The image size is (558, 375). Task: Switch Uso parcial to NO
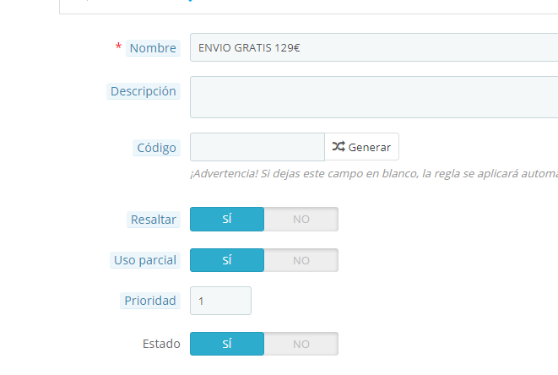[x=301, y=260]
